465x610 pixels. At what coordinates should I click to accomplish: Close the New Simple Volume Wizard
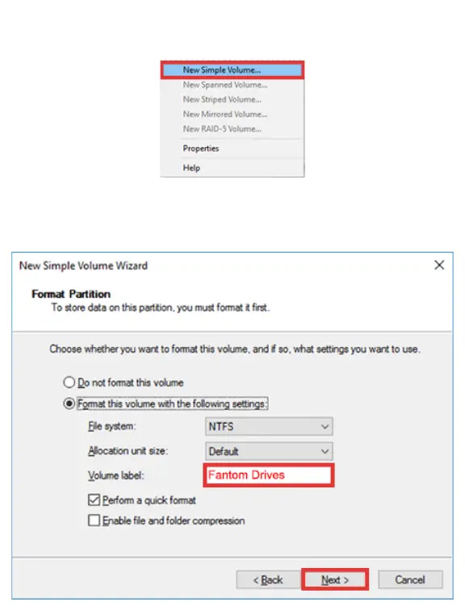(x=439, y=265)
